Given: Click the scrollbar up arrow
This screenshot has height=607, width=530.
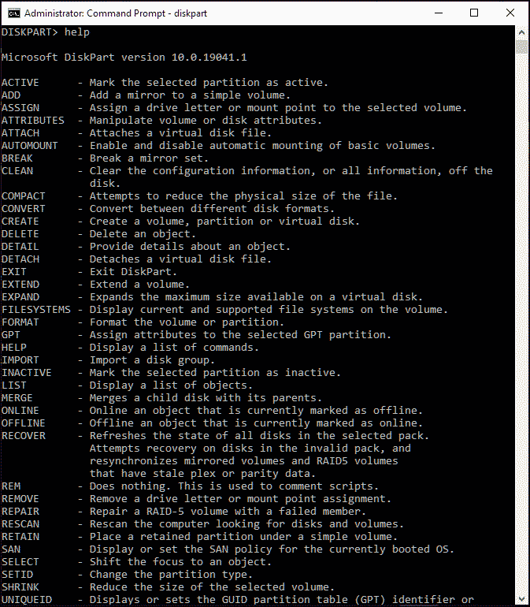Looking at the screenshot, I should 521,33.
